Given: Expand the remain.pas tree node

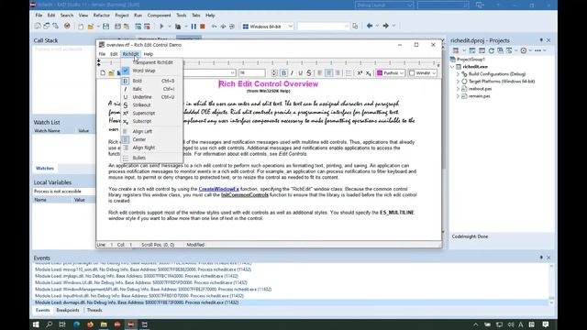Looking at the screenshot, I should pyautogui.click(x=458, y=96).
